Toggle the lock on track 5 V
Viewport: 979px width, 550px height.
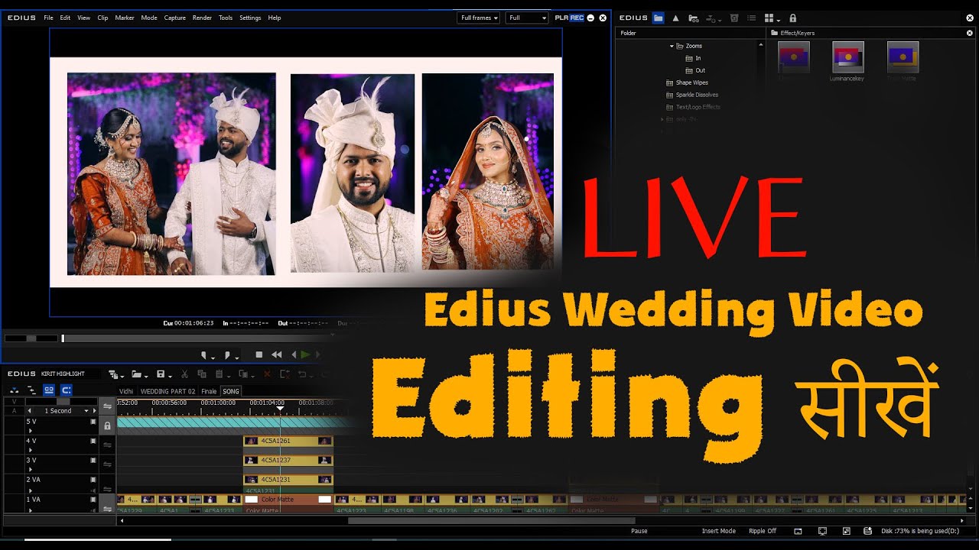point(107,425)
